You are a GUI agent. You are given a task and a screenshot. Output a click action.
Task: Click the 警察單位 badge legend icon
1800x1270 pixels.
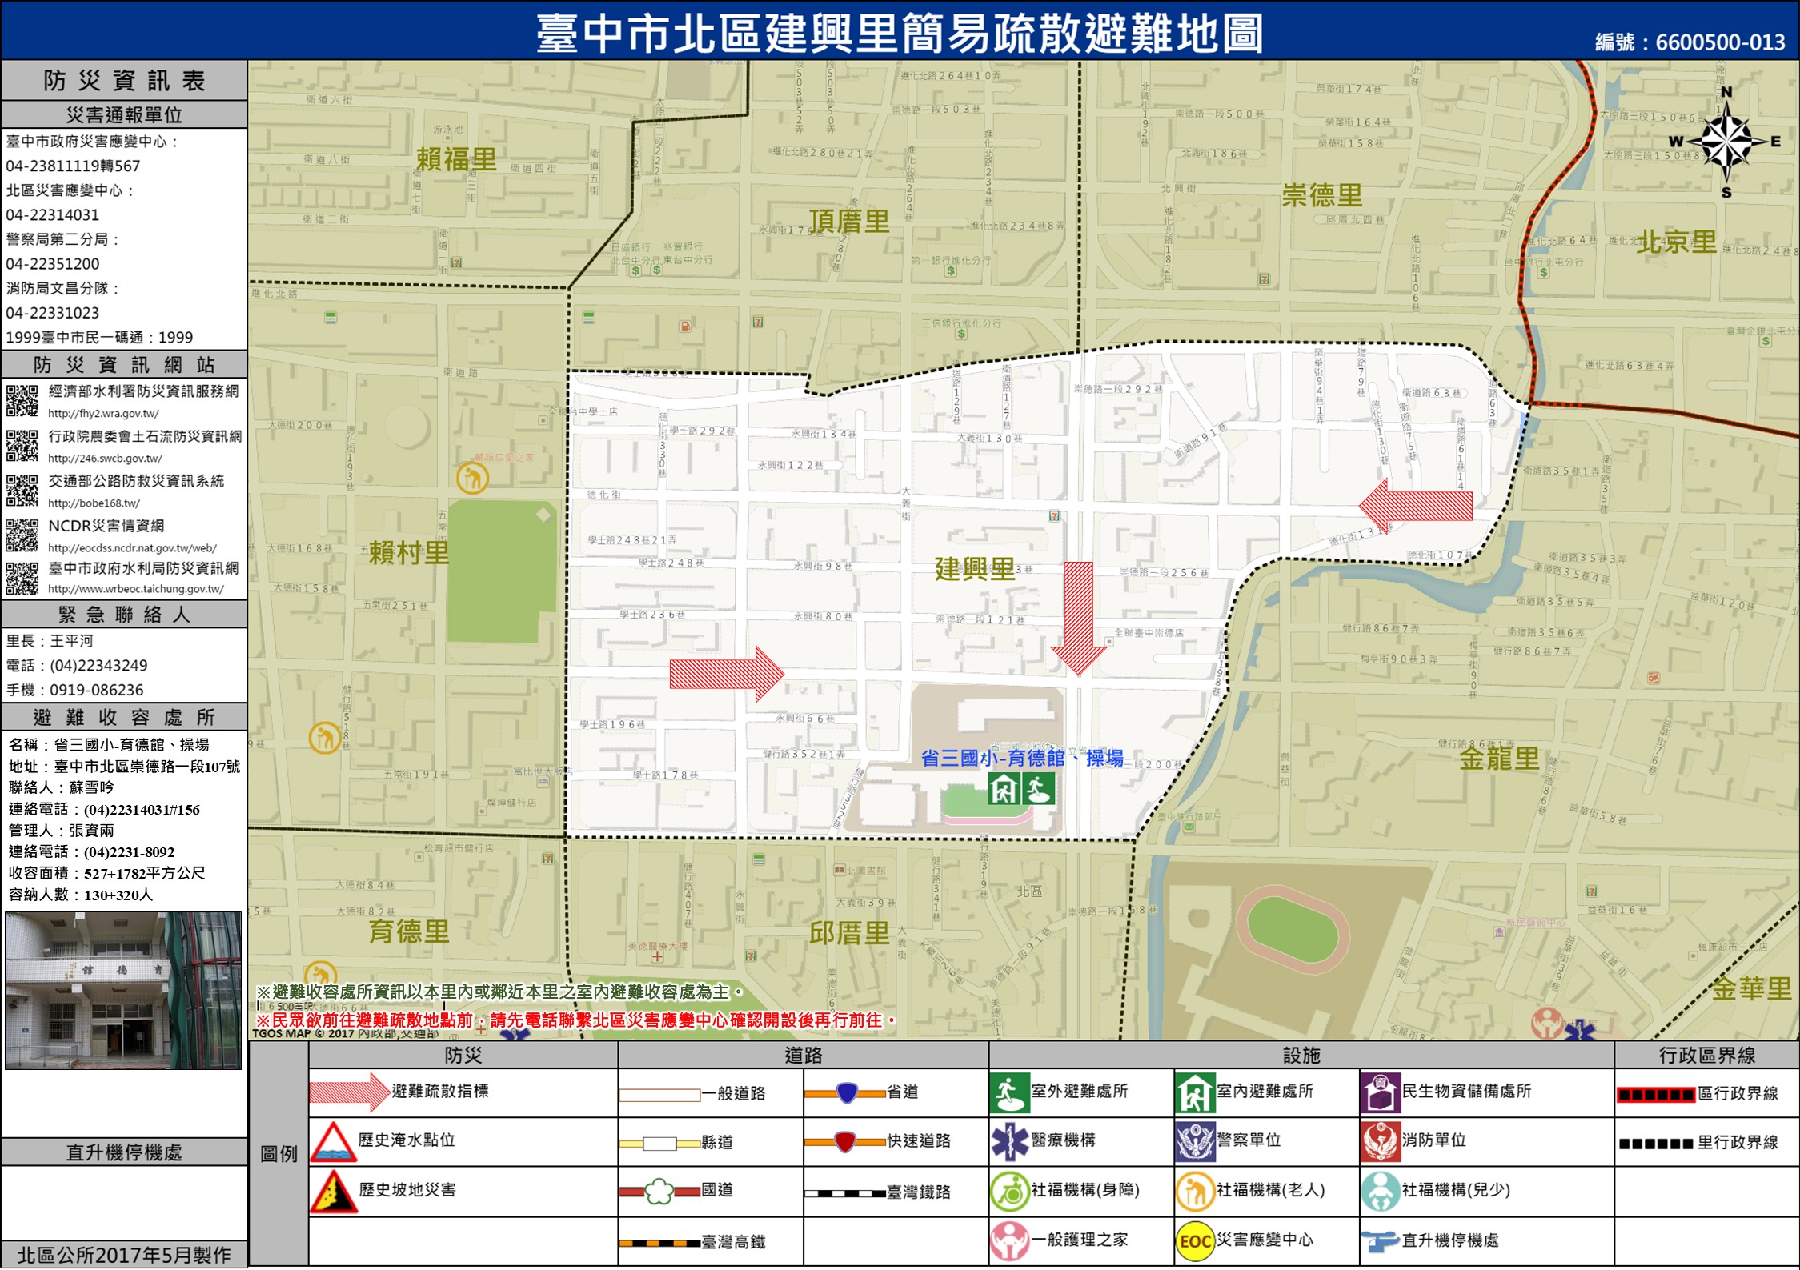click(x=1195, y=1142)
